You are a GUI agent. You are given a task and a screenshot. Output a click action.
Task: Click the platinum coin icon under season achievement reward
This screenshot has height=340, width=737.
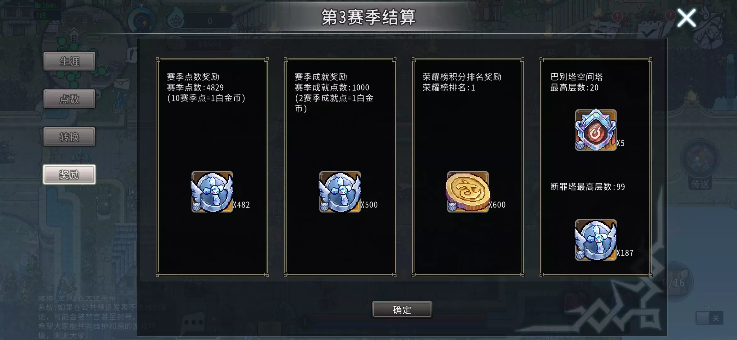tap(340, 192)
